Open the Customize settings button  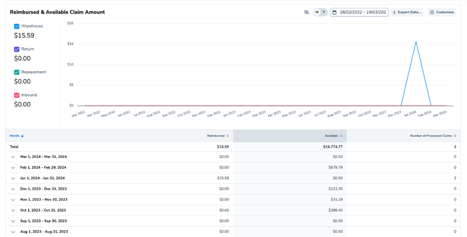[x=442, y=12]
